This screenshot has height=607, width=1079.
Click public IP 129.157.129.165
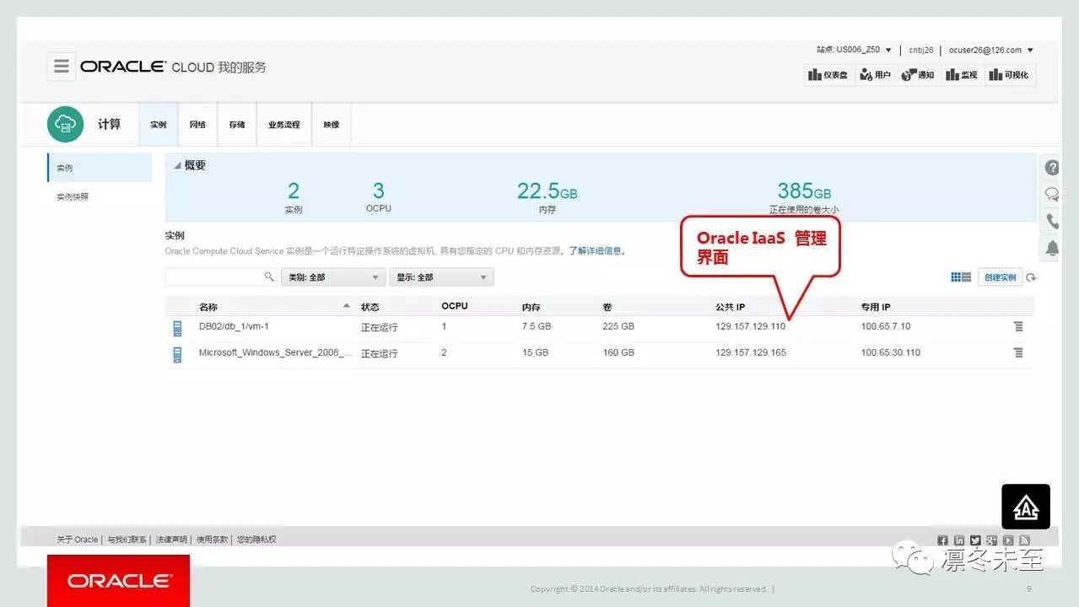[751, 352]
